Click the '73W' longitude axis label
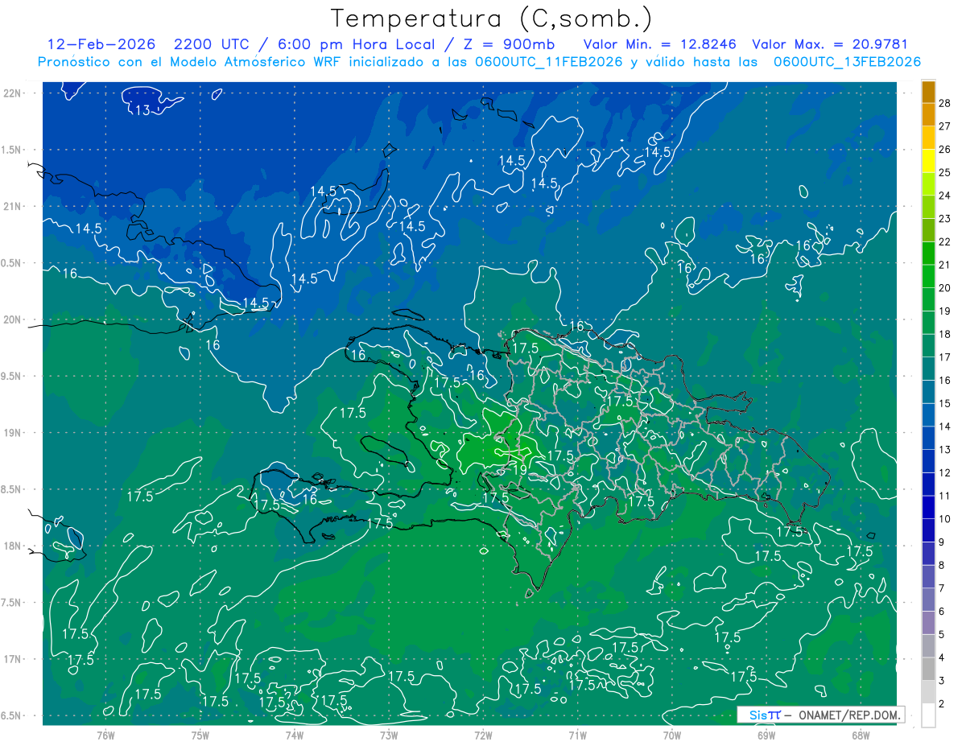The image size is (966, 746). click(x=389, y=736)
